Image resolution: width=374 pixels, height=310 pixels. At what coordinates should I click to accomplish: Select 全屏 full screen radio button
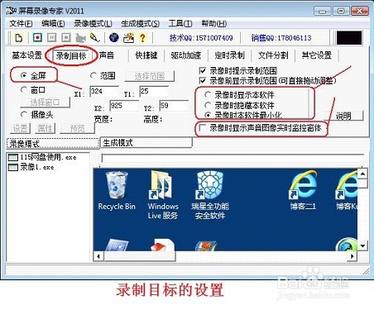(24, 75)
